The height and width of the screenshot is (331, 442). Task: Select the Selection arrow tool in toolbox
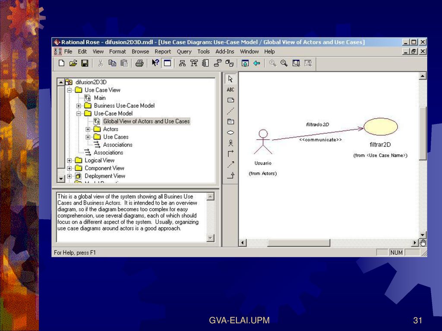[x=230, y=79]
